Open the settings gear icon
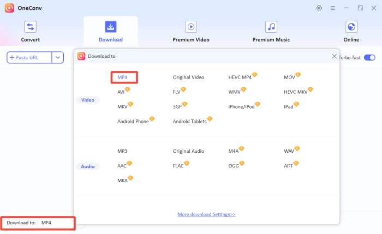This screenshot has height=234, width=382. coord(319,8)
